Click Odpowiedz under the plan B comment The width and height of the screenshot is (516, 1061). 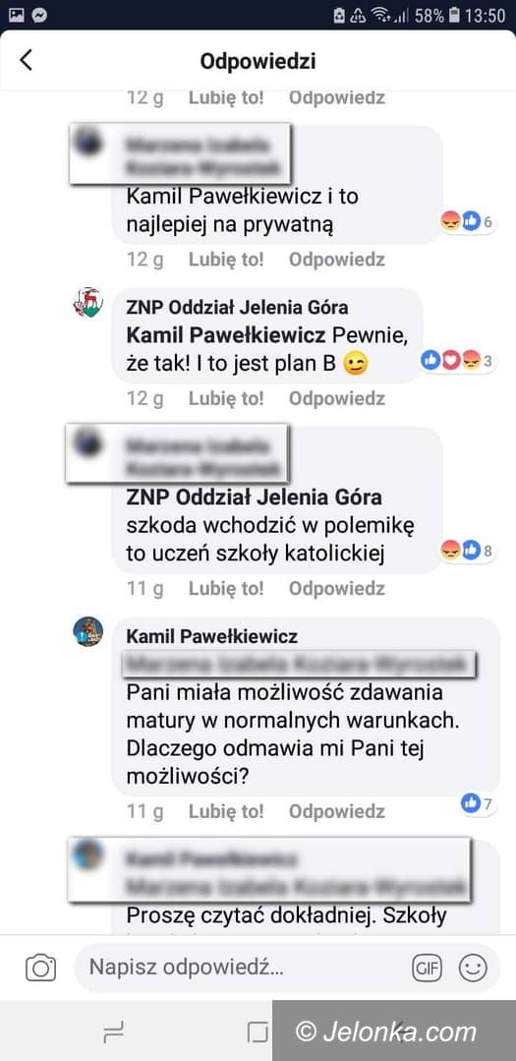tap(337, 398)
